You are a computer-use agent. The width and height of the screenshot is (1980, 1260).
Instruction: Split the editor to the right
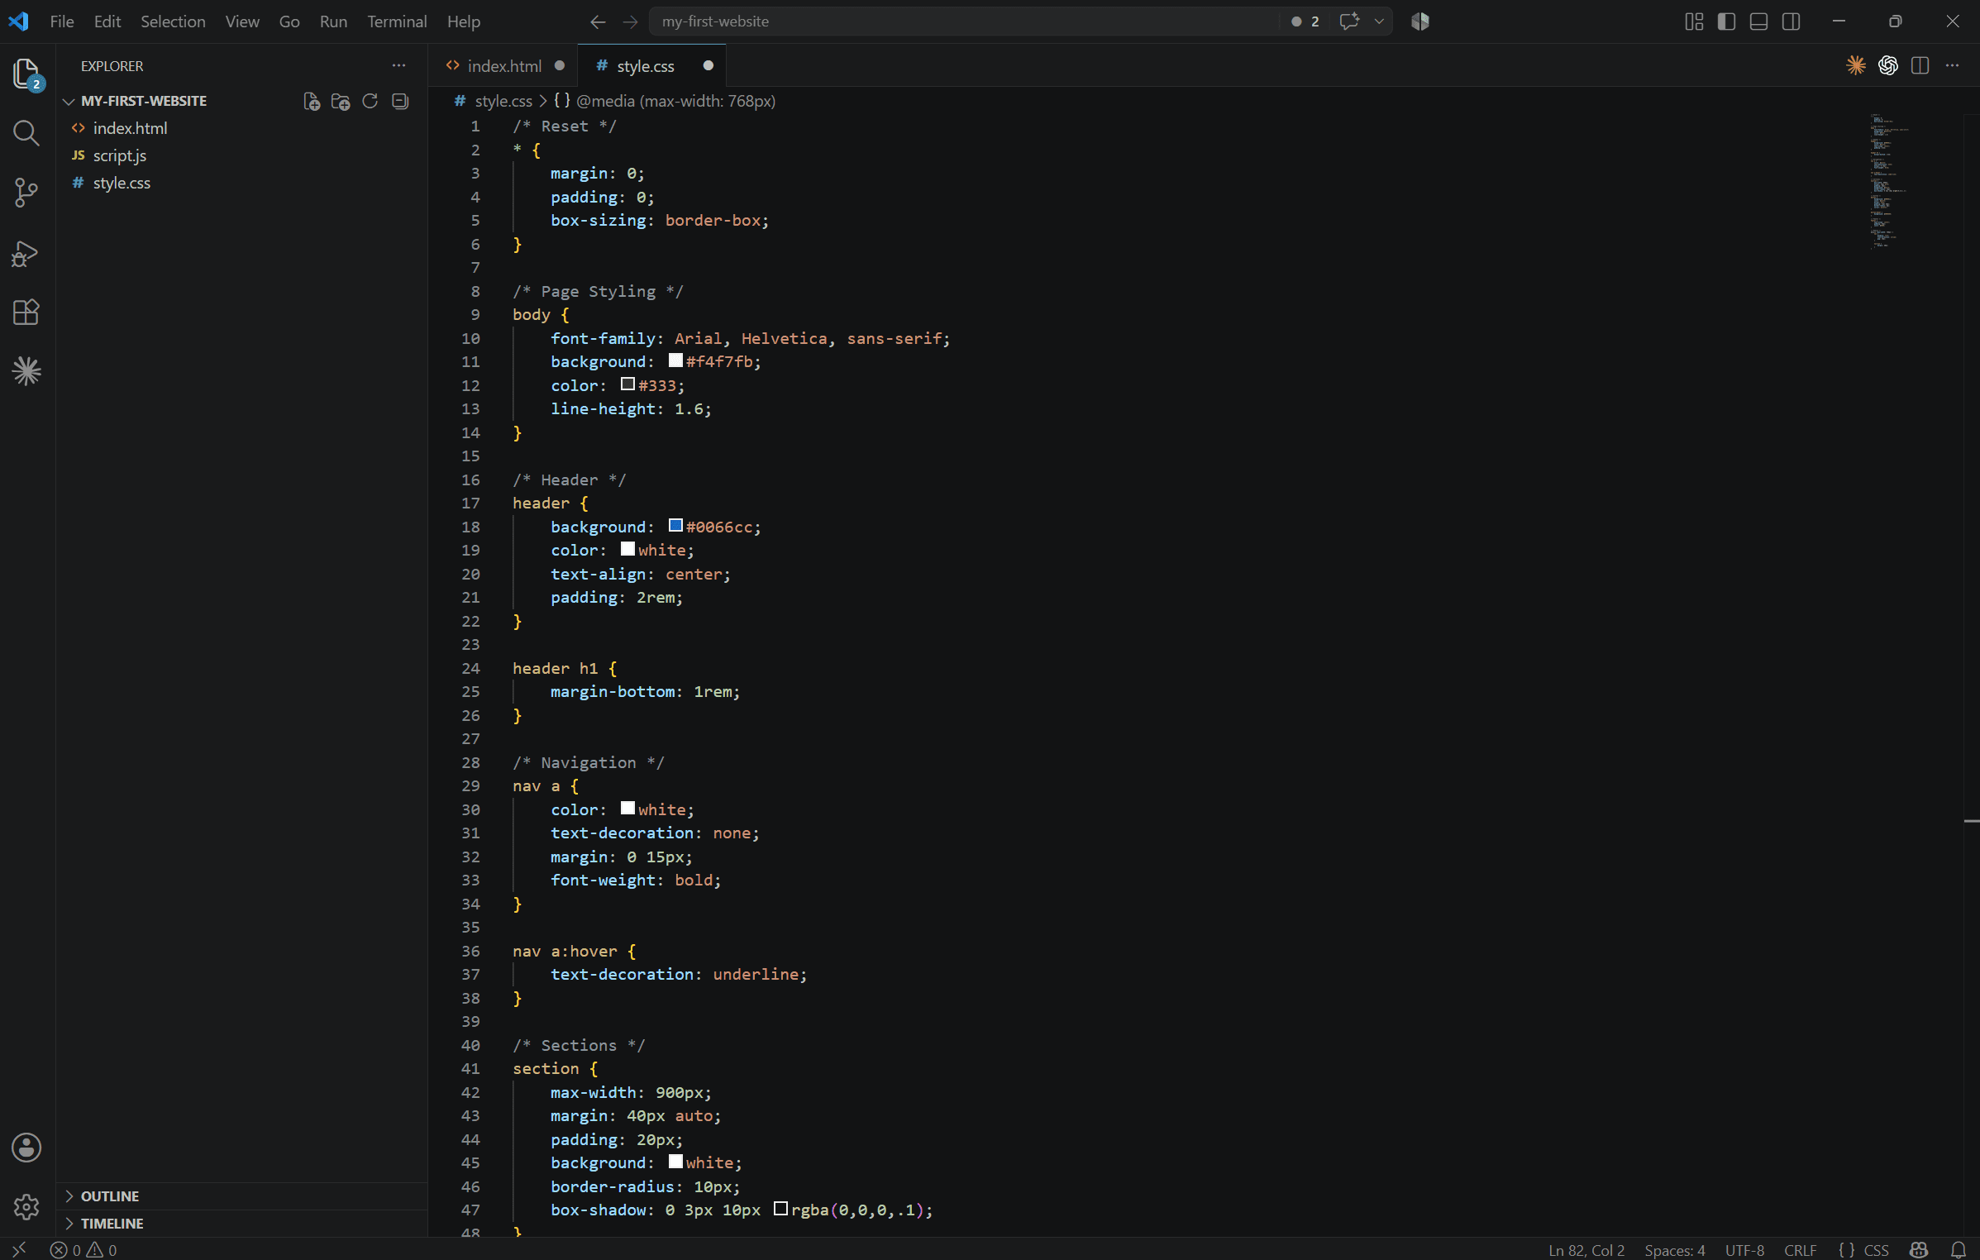(x=1920, y=65)
